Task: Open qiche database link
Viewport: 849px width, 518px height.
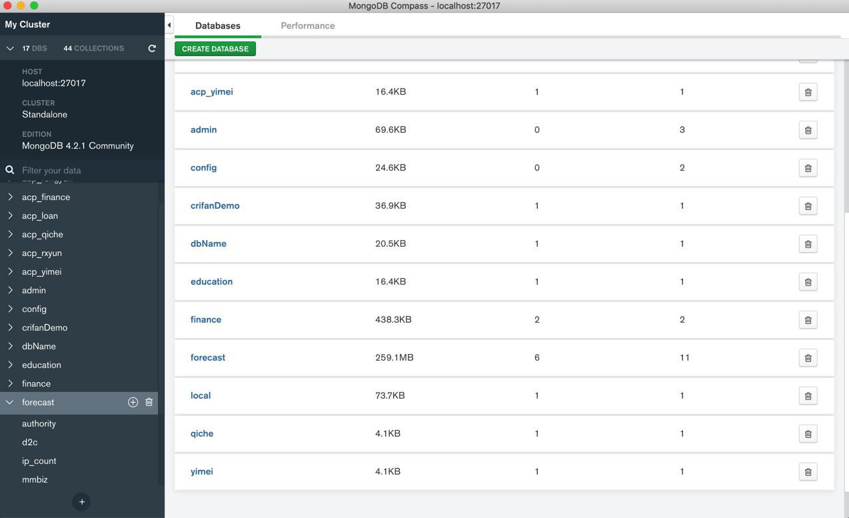Action: (x=202, y=433)
